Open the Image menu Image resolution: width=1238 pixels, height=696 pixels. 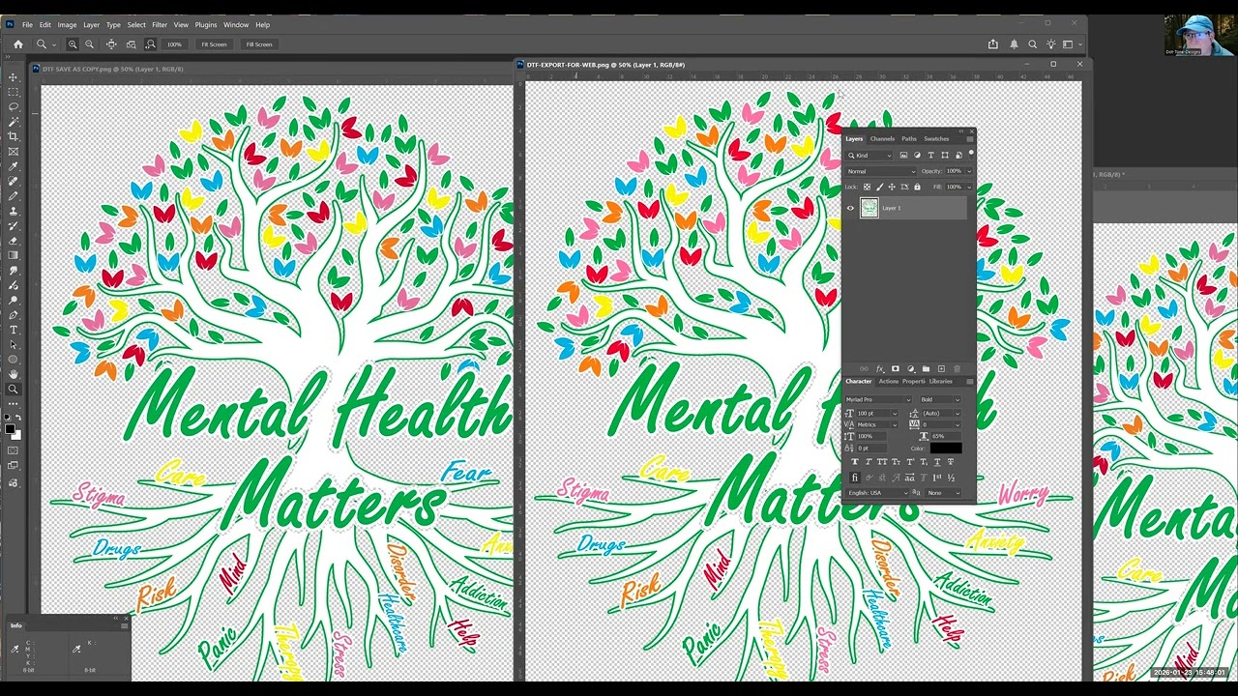click(67, 25)
